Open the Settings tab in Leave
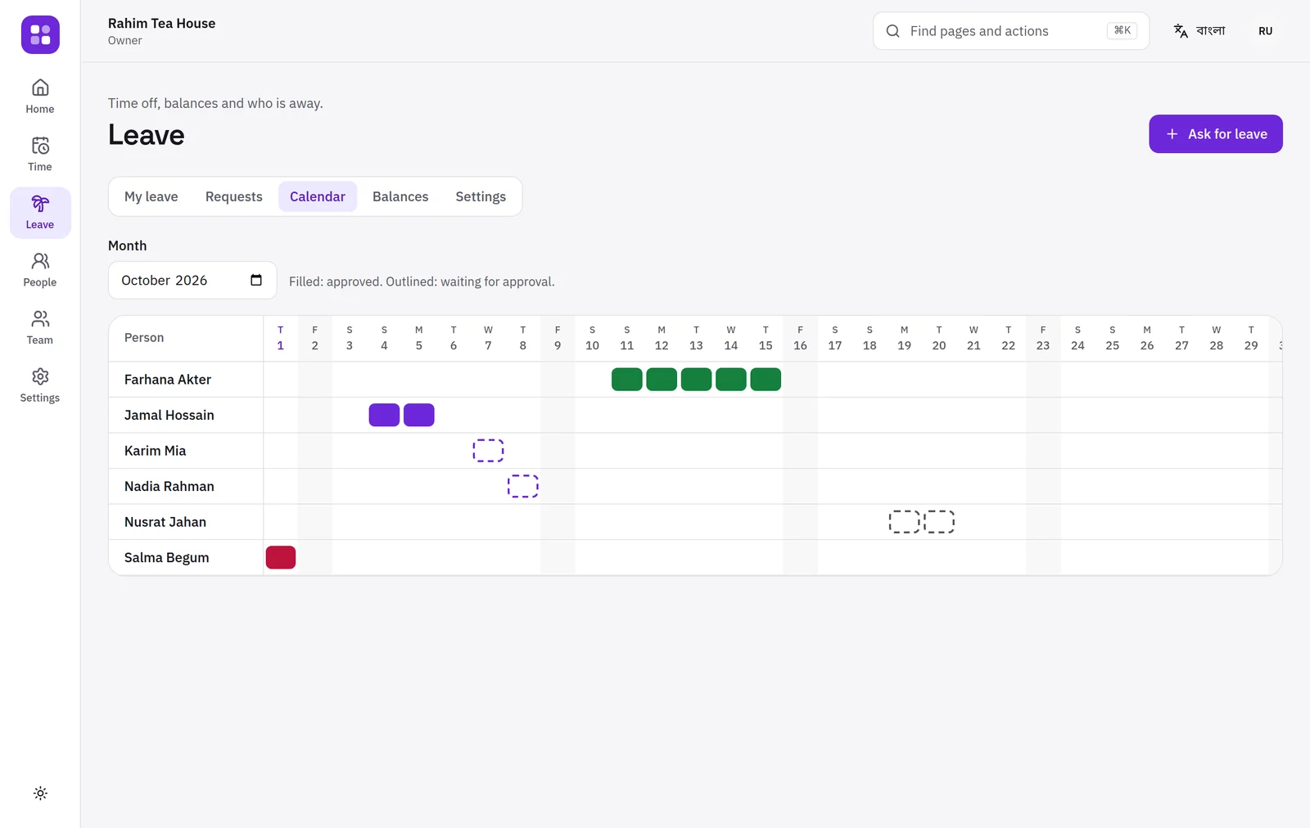Viewport: 1310px width, 828px height. pos(481,196)
